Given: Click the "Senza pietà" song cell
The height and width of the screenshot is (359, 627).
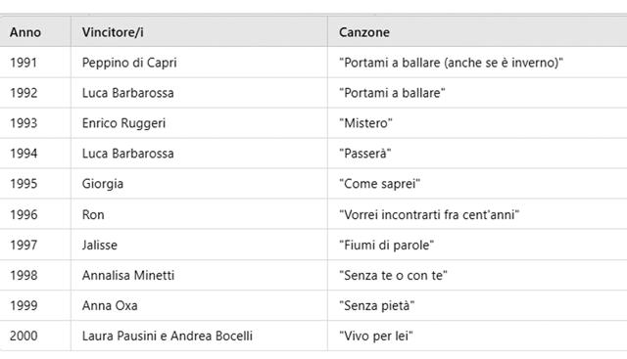Looking at the screenshot, I should [477, 305].
